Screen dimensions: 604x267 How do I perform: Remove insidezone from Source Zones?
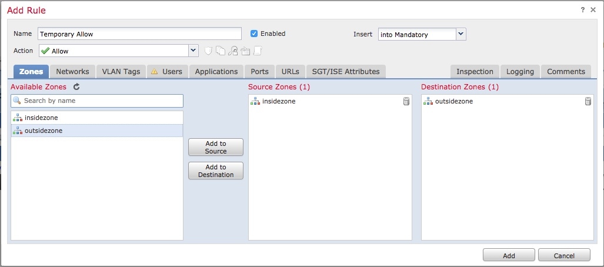(406, 101)
